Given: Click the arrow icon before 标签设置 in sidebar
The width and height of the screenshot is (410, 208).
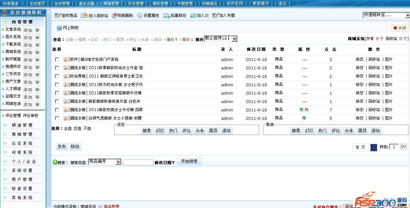Looking at the screenshot, I should (x=5, y=189).
